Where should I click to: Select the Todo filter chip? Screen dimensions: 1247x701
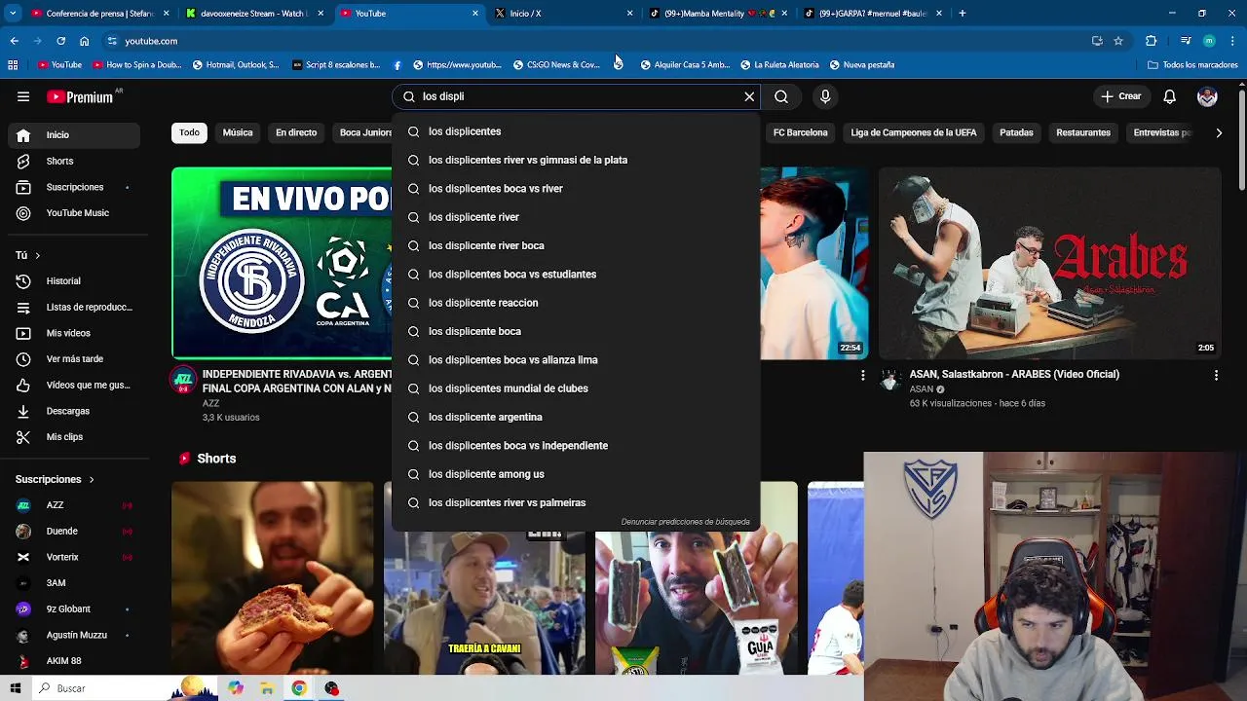tap(189, 132)
